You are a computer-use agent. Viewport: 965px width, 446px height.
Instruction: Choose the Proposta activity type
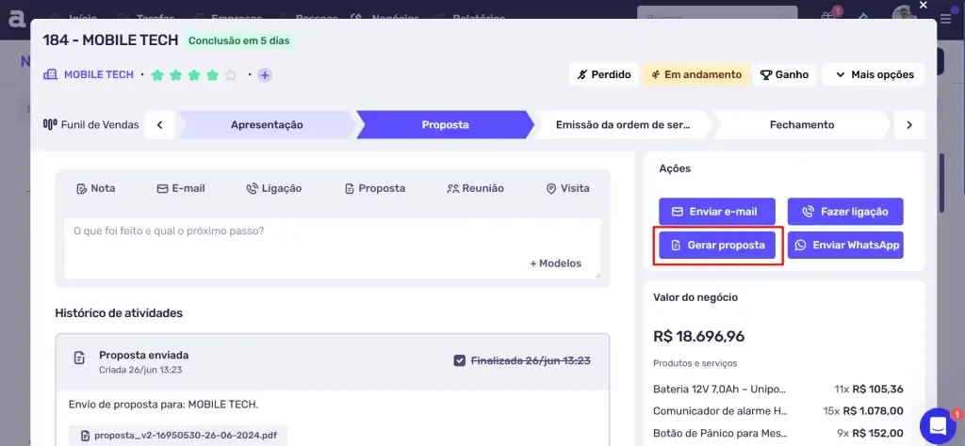[x=375, y=188]
